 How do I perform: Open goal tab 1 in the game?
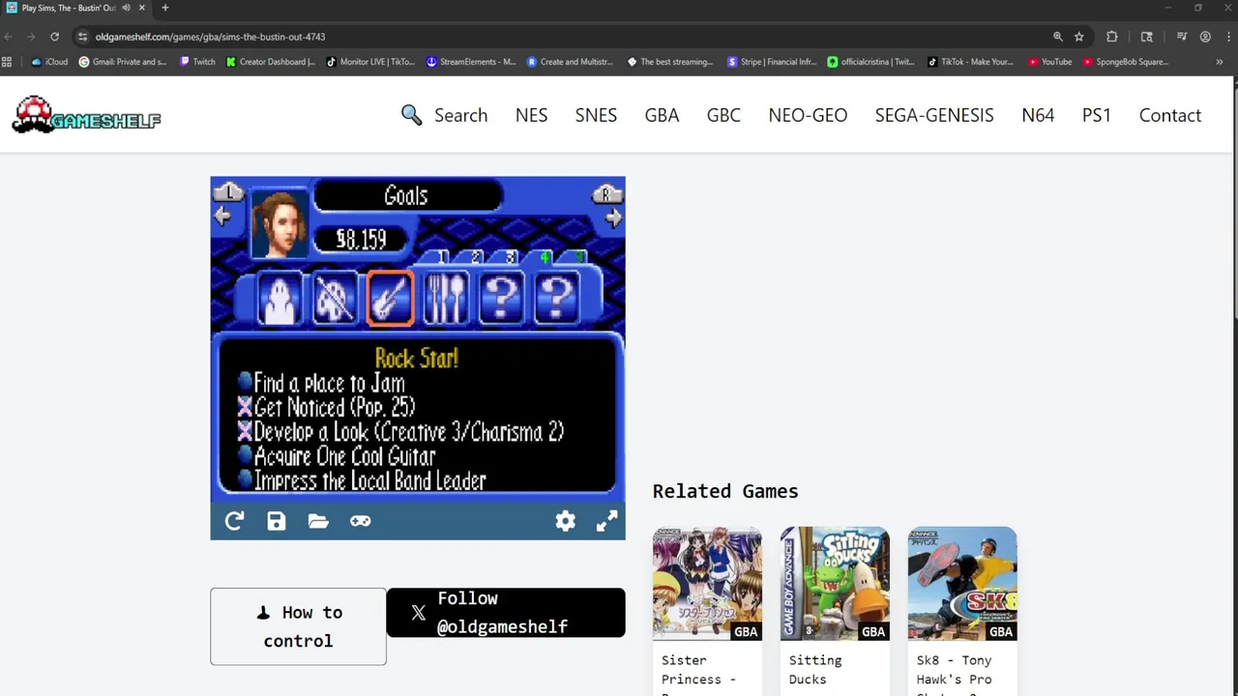click(442, 257)
